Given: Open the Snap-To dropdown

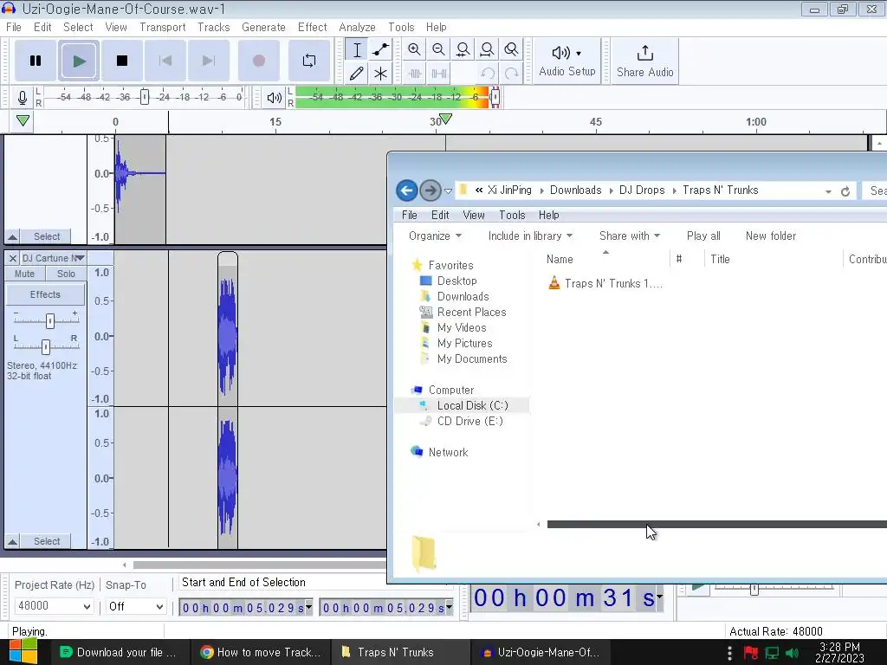Looking at the screenshot, I should tap(135, 606).
